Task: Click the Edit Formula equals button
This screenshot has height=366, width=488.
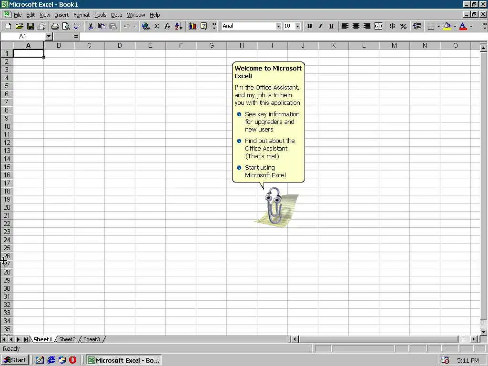Action: coord(76,36)
